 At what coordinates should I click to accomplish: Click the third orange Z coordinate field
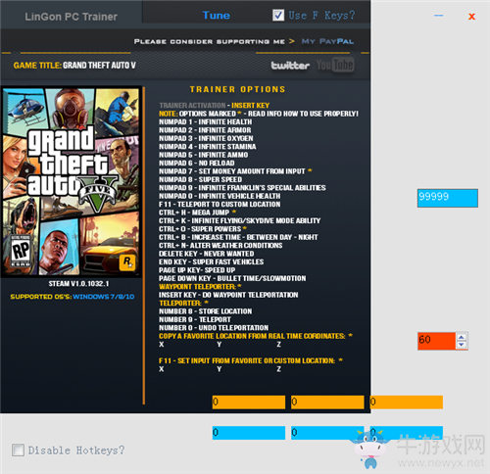pos(406,403)
